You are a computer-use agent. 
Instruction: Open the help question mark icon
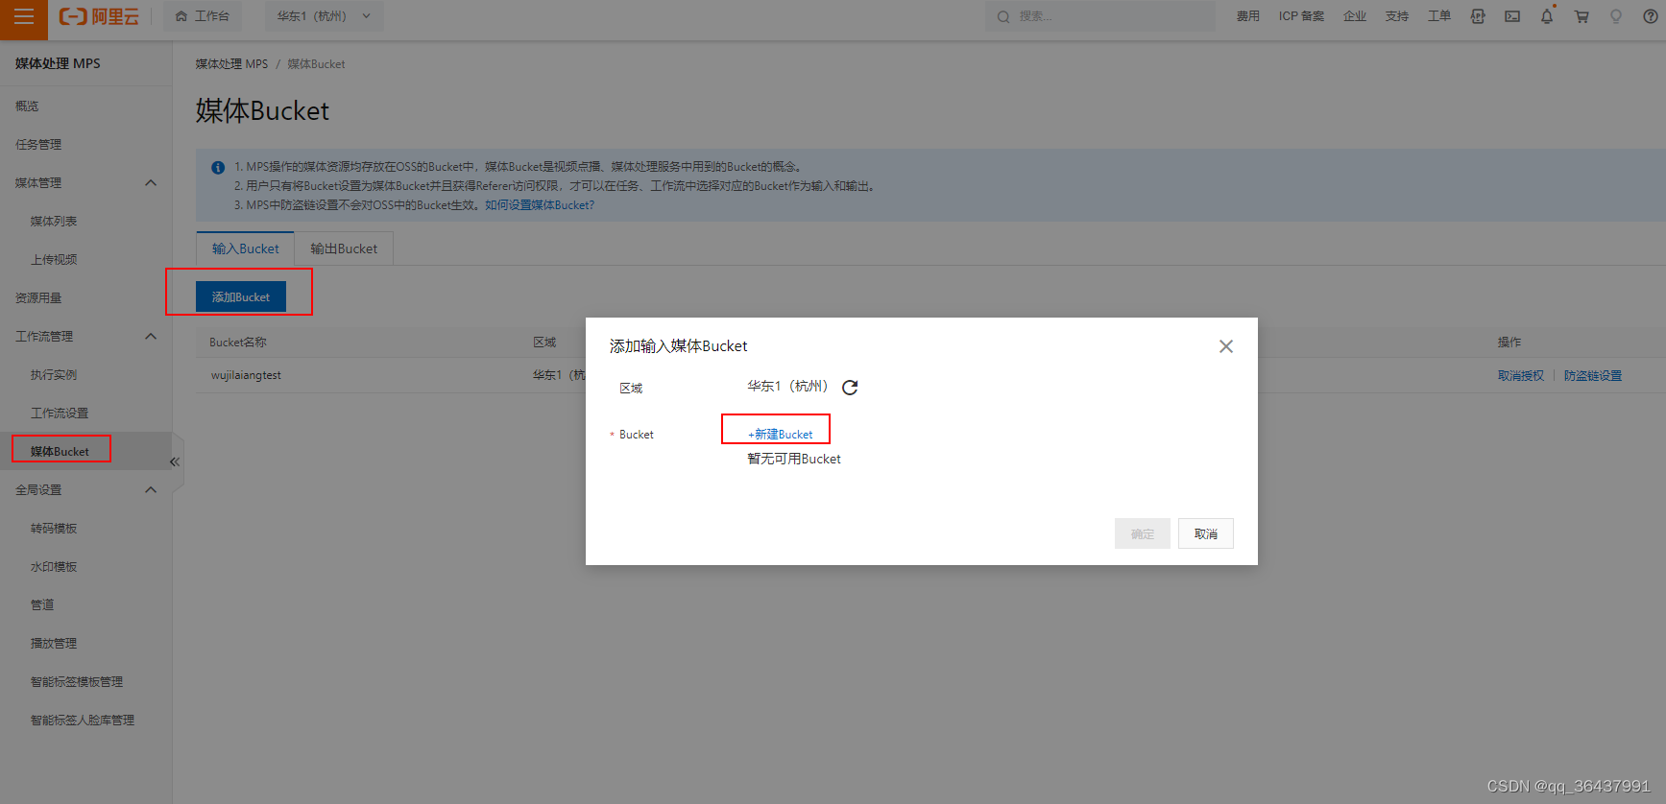pyautogui.click(x=1651, y=16)
